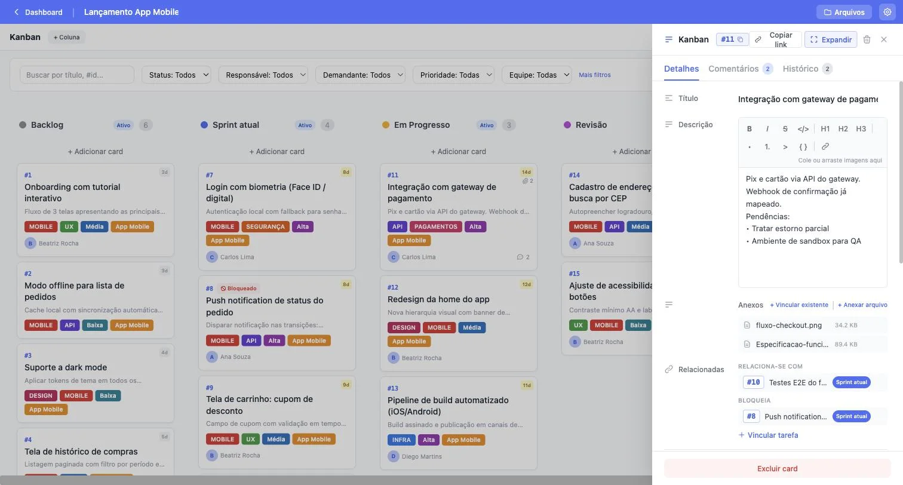Open the Responsável filter dropdown
Viewport: 903px width, 485px height.
click(x=263, y=75)
